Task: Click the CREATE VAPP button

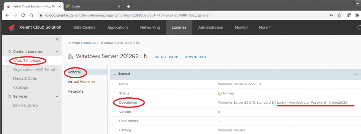Action: [x=166, y=57]
